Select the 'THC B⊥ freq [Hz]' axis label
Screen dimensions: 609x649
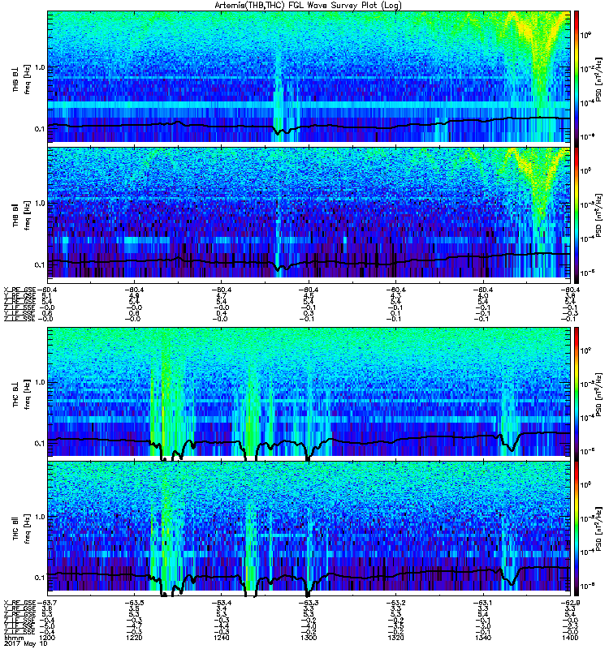(22, 394)
